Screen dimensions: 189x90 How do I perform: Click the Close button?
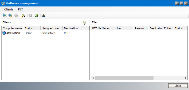(x=178, y=86)
